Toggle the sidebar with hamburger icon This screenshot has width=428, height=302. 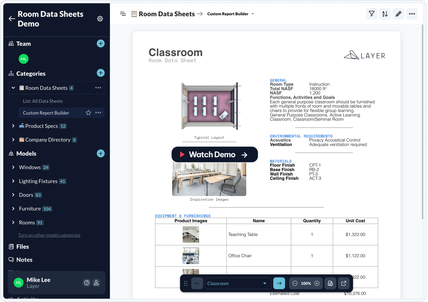[123, 14]
